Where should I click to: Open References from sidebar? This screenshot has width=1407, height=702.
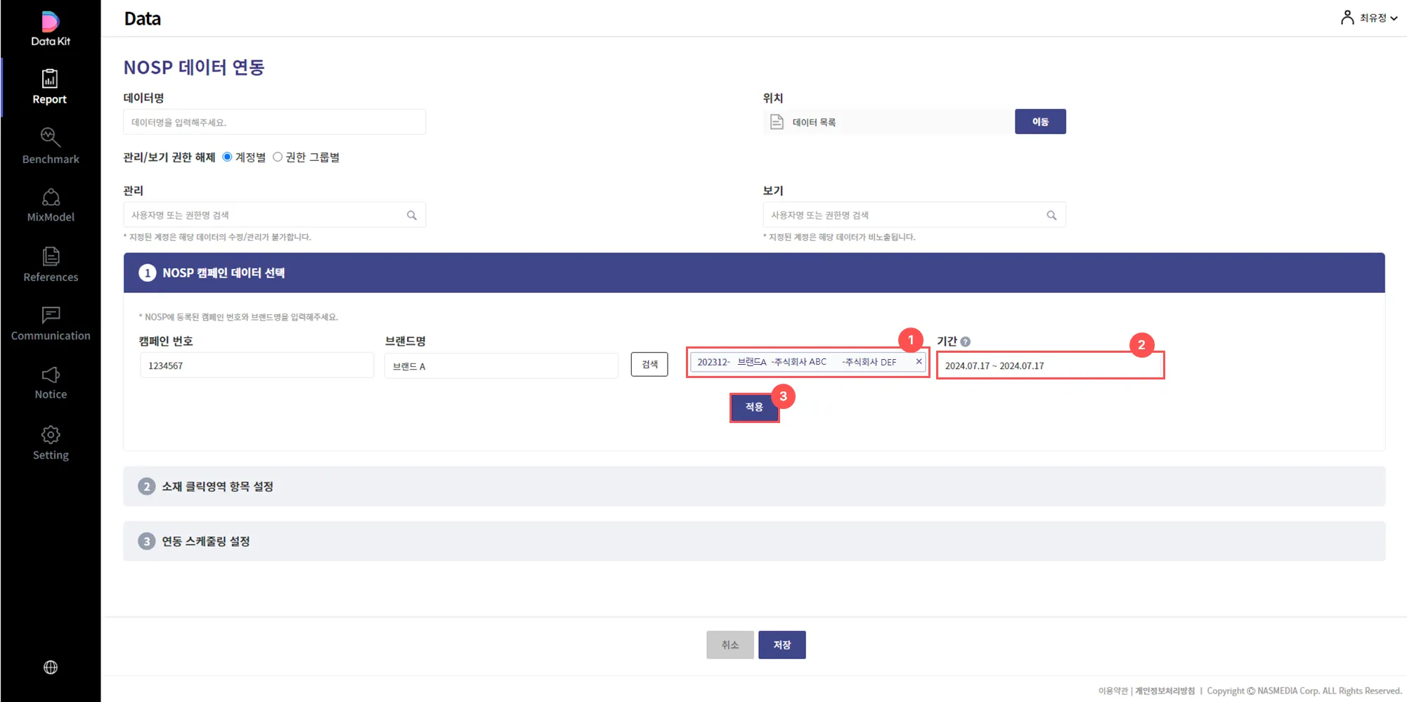[51, 265]
